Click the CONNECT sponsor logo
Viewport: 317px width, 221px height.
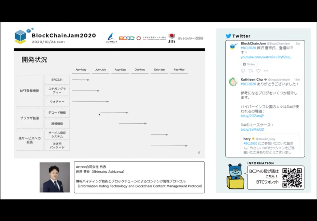[111, 38]
